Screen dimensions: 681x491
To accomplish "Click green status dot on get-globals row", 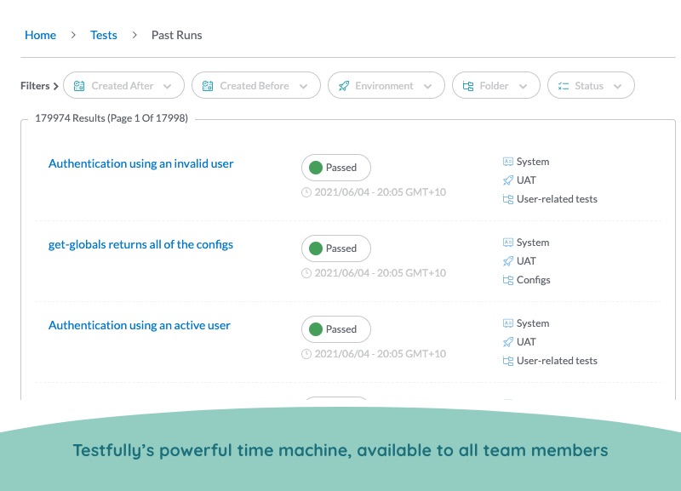I will 316,248.
